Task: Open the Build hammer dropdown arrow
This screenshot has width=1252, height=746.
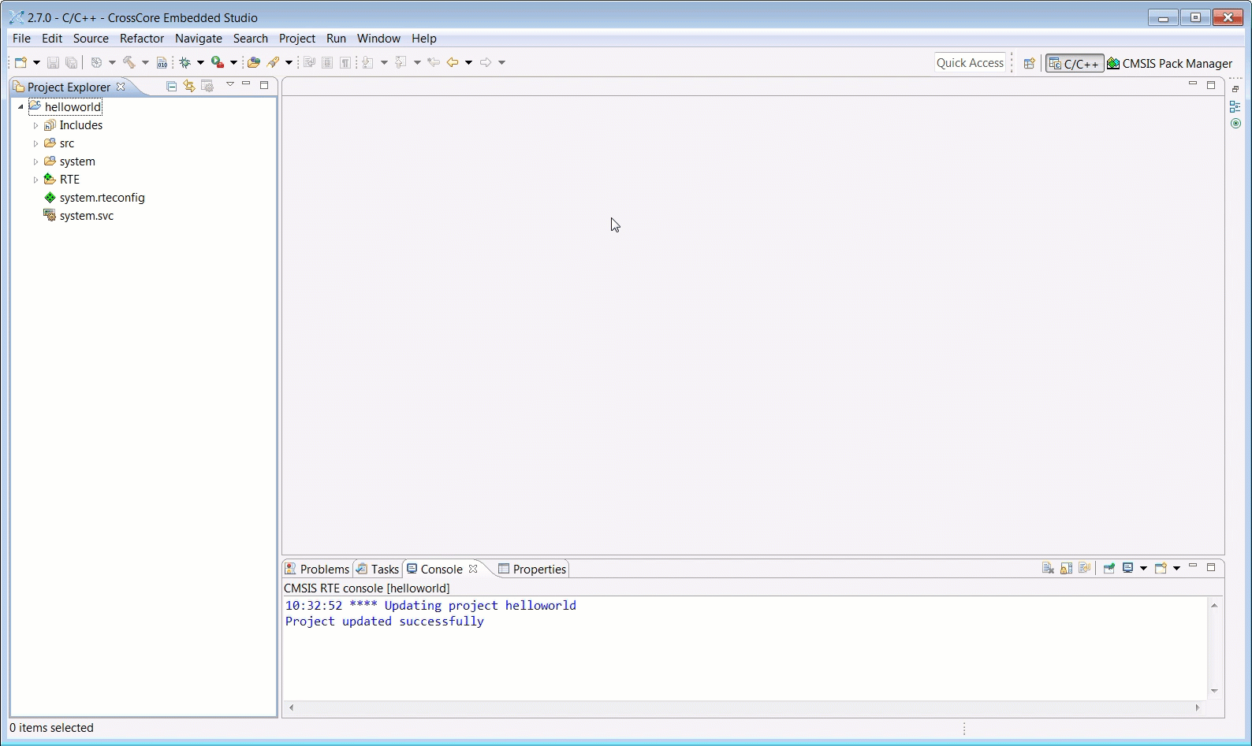Action: pos(145,62)
